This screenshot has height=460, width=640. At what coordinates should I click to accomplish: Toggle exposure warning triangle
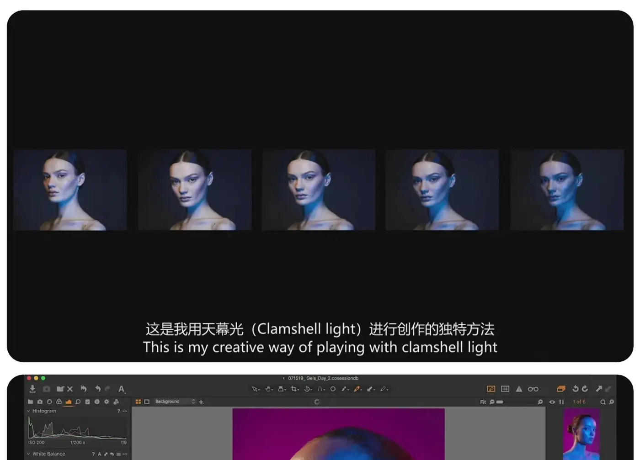[x=519, y=389]
